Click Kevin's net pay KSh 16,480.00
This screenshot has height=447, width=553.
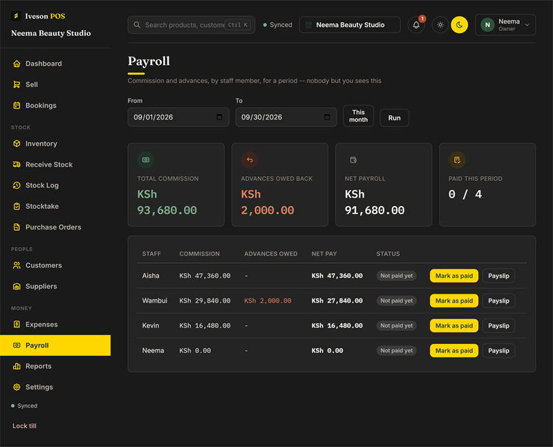pos(337,325)
